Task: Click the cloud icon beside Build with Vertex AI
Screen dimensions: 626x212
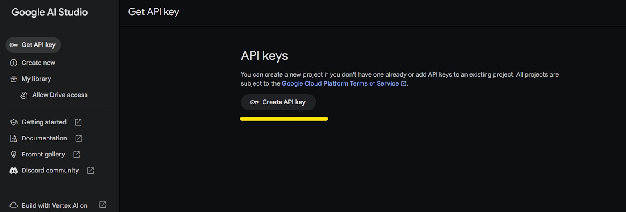Action: pos(14,205)
